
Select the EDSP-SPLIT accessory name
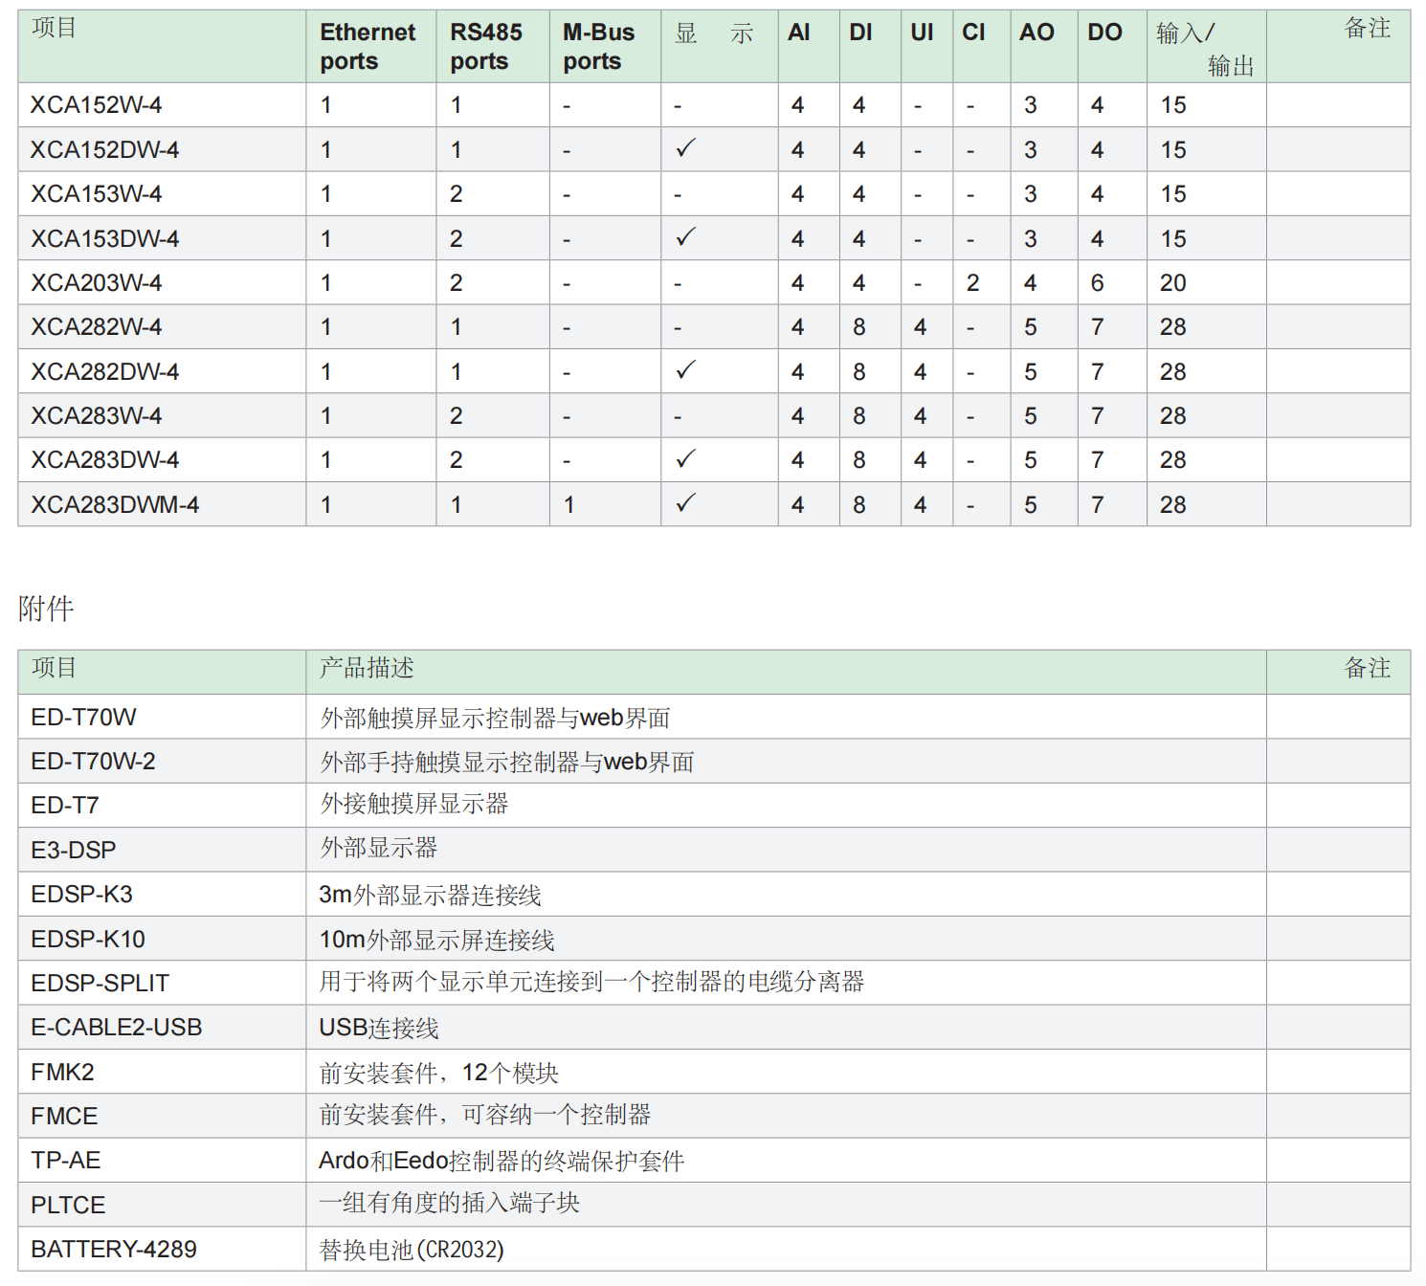[x=100, y=984]
